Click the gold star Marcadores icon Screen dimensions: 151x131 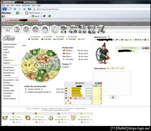click(x=108, y=68)
